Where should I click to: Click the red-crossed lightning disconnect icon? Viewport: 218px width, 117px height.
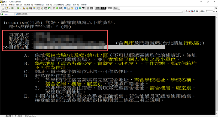coord(24,8)
